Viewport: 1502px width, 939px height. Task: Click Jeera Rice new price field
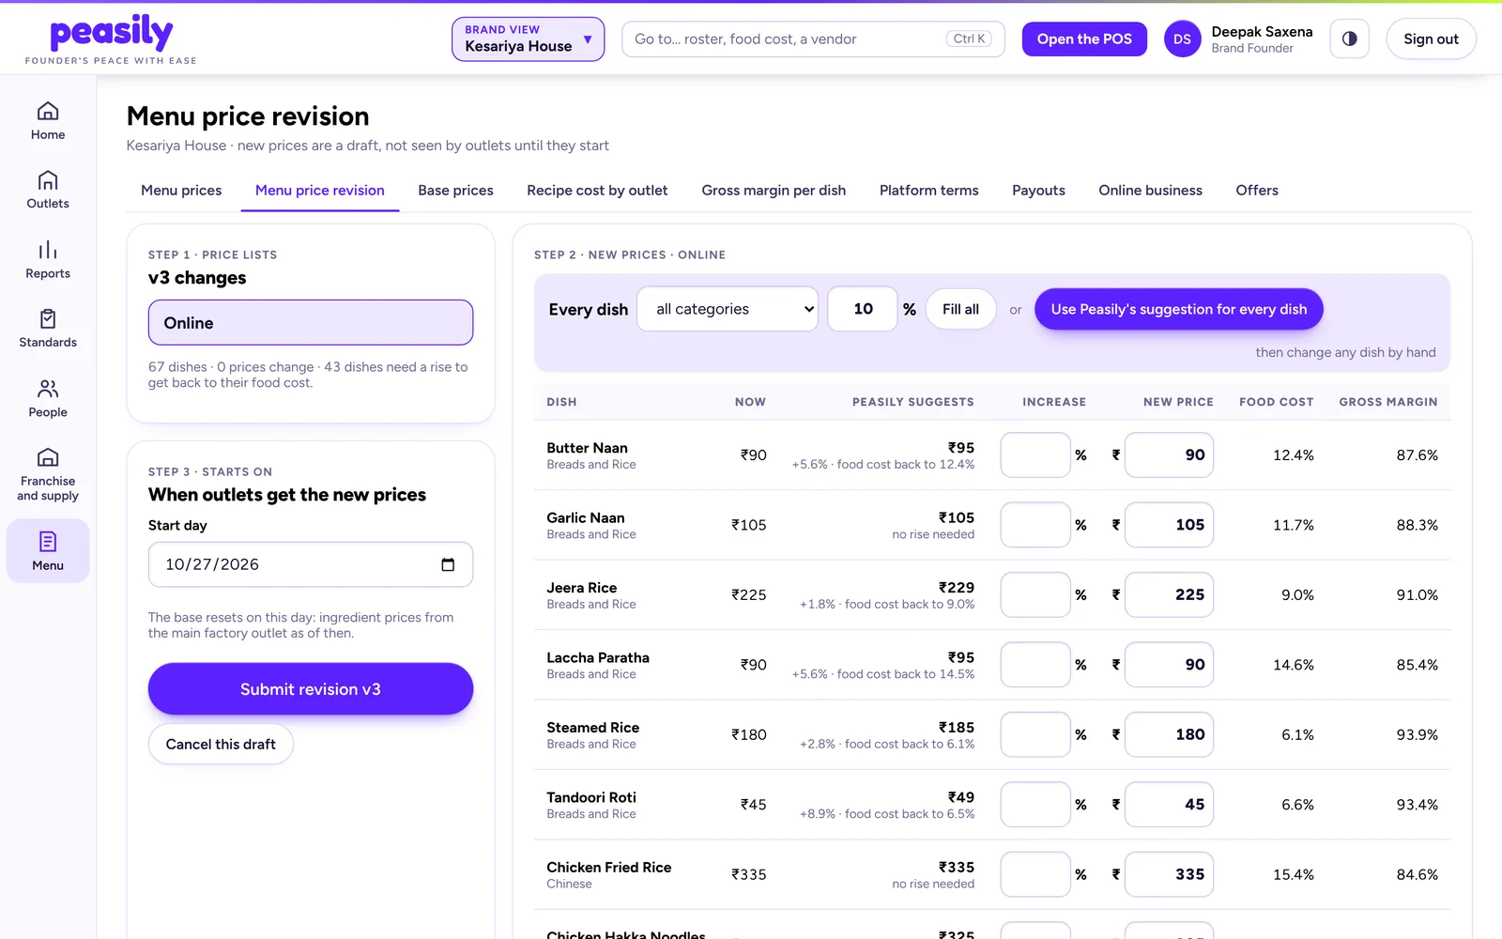(1169, 594)
